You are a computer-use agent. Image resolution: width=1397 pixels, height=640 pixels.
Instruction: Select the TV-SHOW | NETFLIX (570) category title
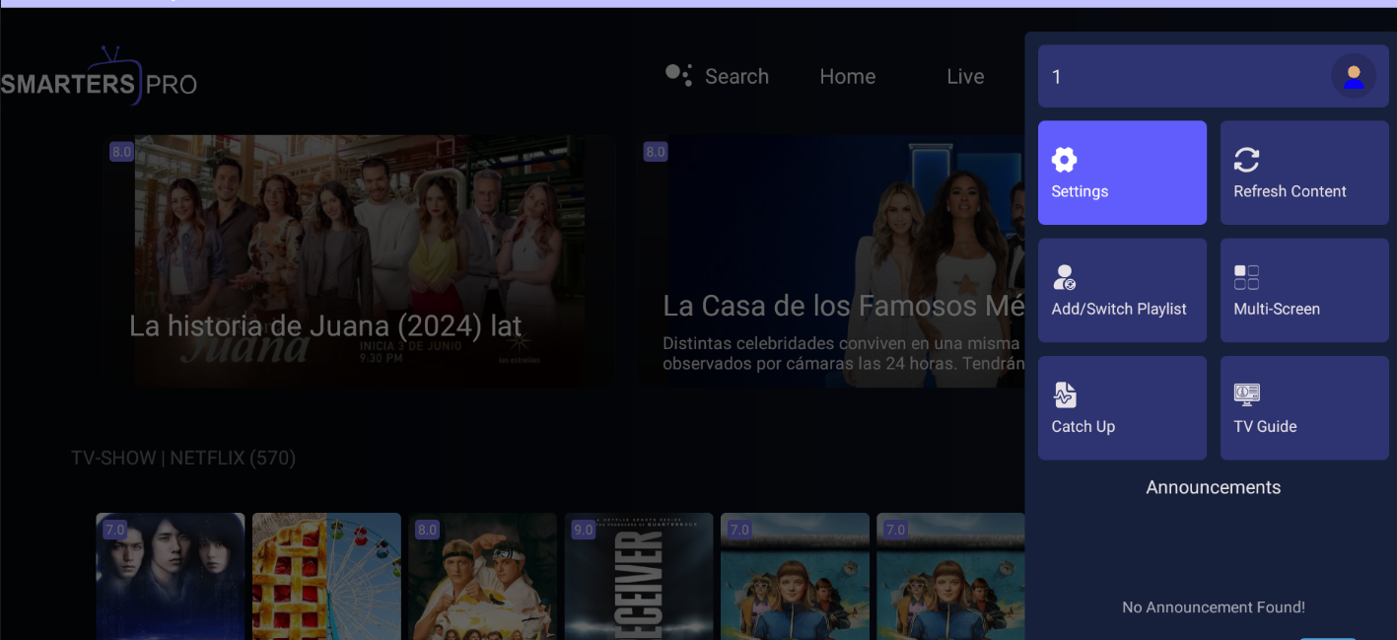coord(183,458)
